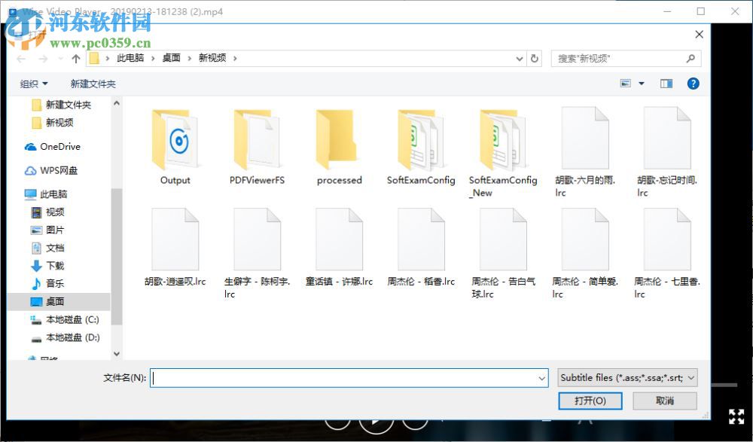
Task: Open the view options dropdown arrow
Action: 641,84
